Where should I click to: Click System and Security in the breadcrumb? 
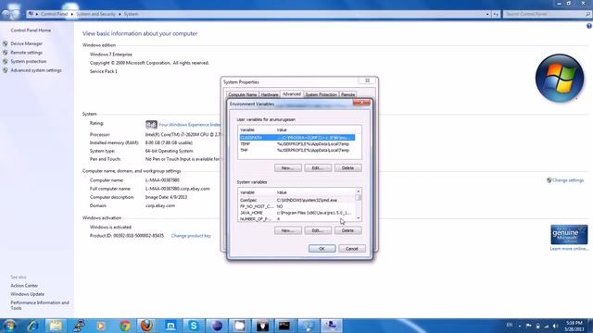[95, 14]
